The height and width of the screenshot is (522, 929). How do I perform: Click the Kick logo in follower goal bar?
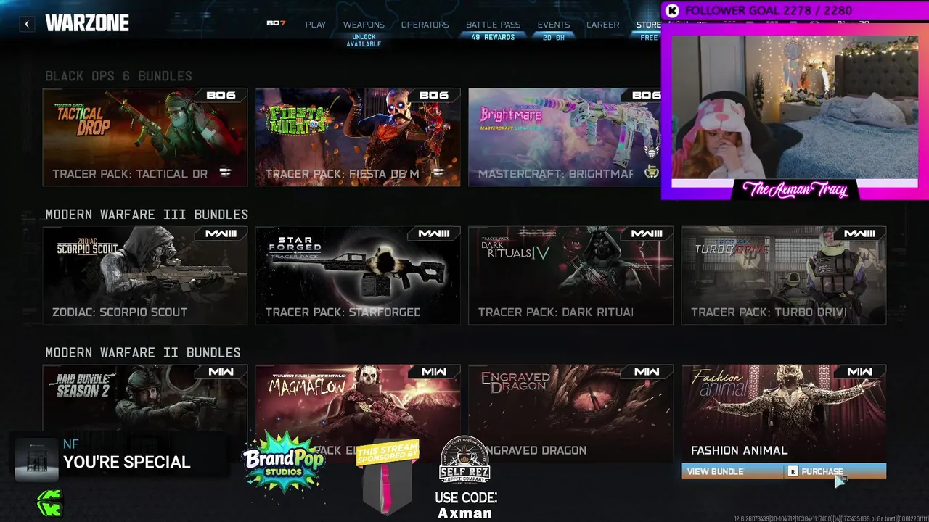pos(673,11)
